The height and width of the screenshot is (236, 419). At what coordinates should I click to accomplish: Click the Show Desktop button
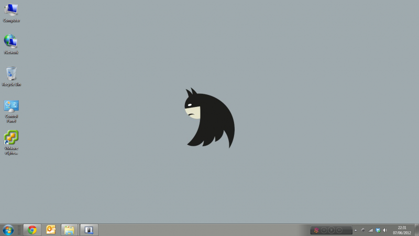click(416, 230)
